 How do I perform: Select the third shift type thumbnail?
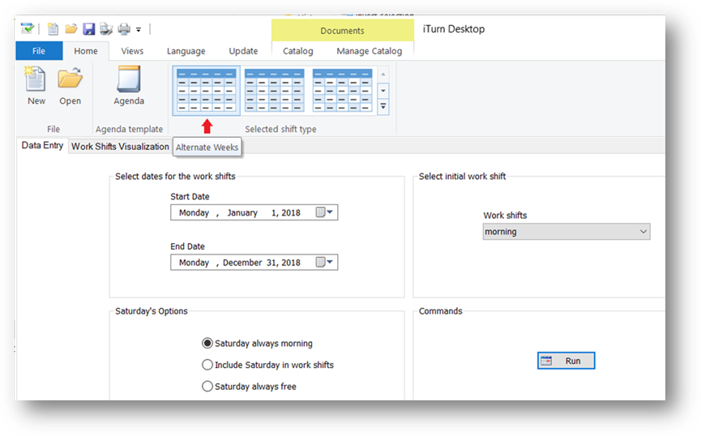tap(342, 90)
